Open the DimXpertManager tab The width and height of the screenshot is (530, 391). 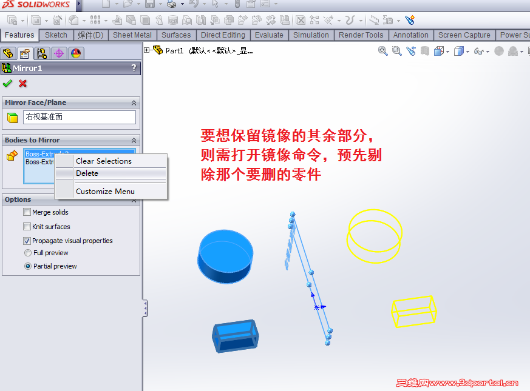pyautogui.click(x=59, y=53)
